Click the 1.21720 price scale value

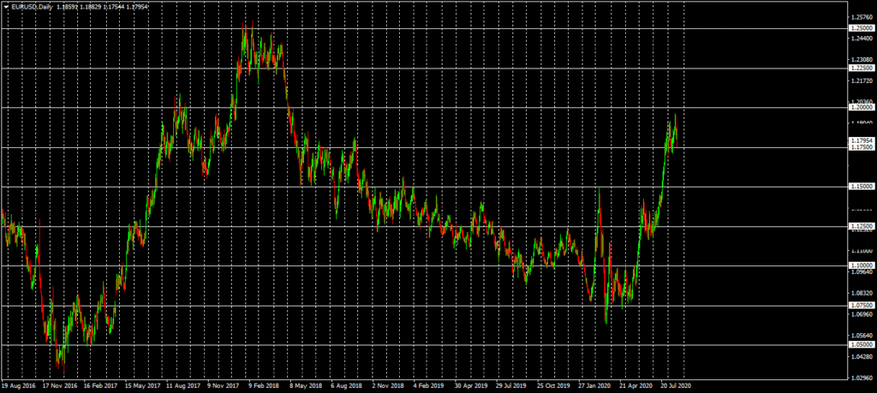862,81
